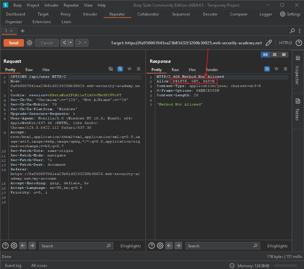The width and height of the screenshot is (304, 269).
Task: Switch to the Intruder tab
Action: point(90,14)
